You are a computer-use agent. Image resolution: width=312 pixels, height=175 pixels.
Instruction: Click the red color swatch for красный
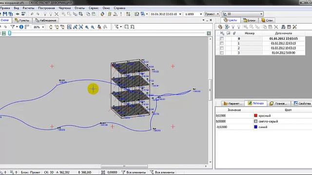(x=255, y=116)
